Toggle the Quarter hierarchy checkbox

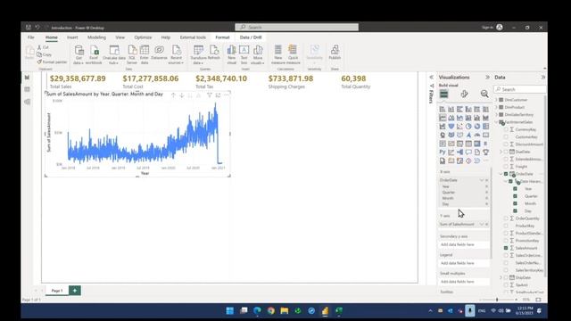pos(515,196)
